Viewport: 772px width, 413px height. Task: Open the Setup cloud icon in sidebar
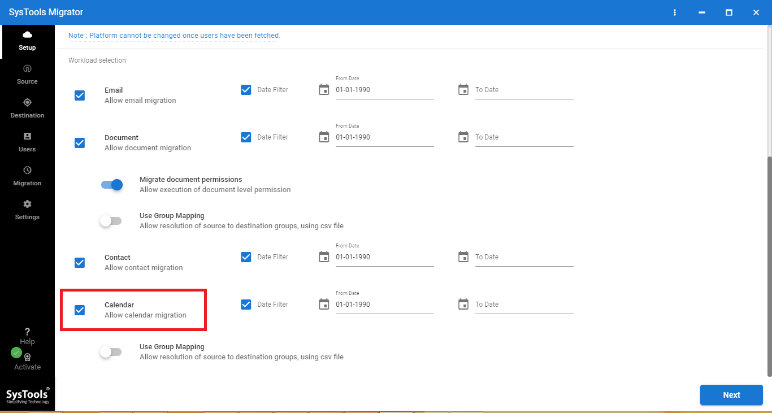tap(27, 35)
